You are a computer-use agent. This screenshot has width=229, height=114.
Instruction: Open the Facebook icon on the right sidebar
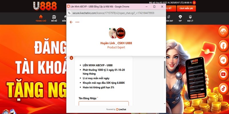(x=223, y=46)
